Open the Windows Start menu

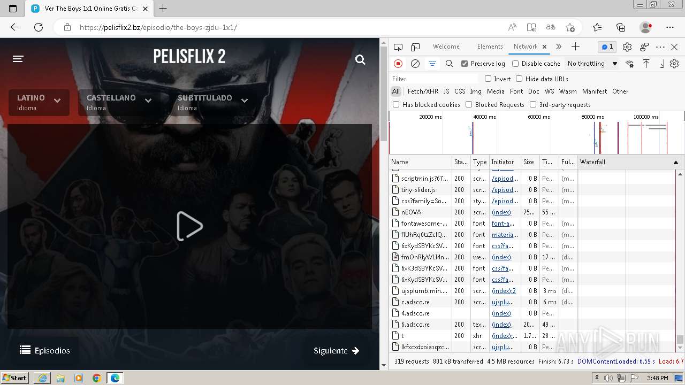tap(15, 378)
